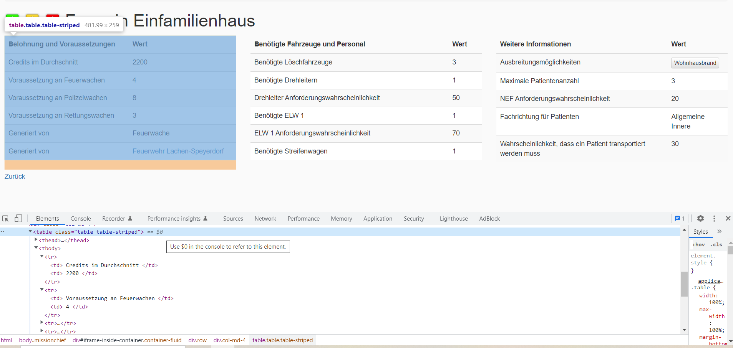The image size is (733, 348).
Task: Select the table.table.table-striped breadcrumb
Action: coord(282,340)
